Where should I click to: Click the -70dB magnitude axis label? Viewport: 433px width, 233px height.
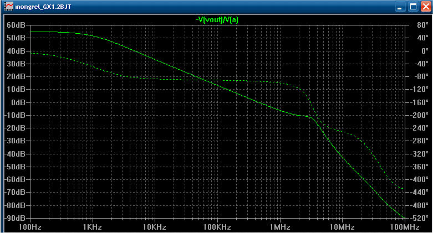[x=14, y=192]
